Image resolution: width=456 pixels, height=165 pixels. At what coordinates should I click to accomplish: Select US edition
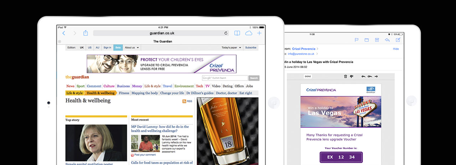(x=90, y=48)
